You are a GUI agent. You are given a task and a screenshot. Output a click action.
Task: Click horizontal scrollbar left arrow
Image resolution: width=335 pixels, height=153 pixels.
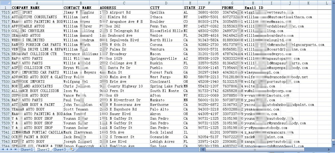(x=203, y=149)
